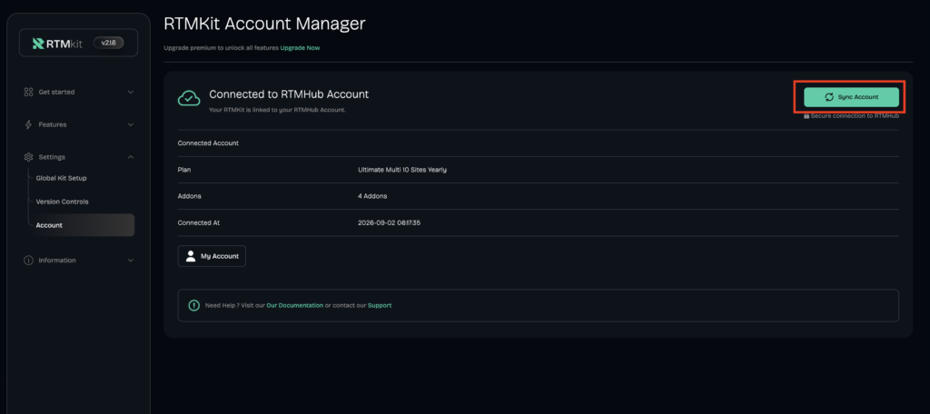Expand the Get started chevron
Viewport: 930px width, 414px height.
131,92
